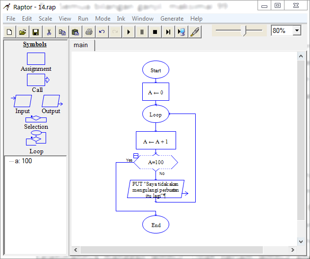Click the horizontal scrollbar thumb

tap(172, 250)
